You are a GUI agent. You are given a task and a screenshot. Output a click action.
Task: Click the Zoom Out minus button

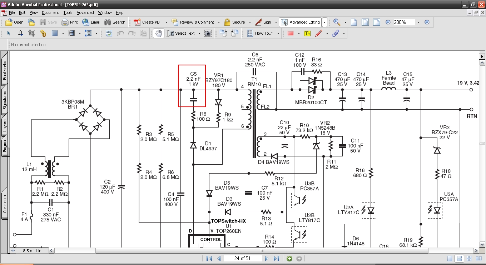388,22
